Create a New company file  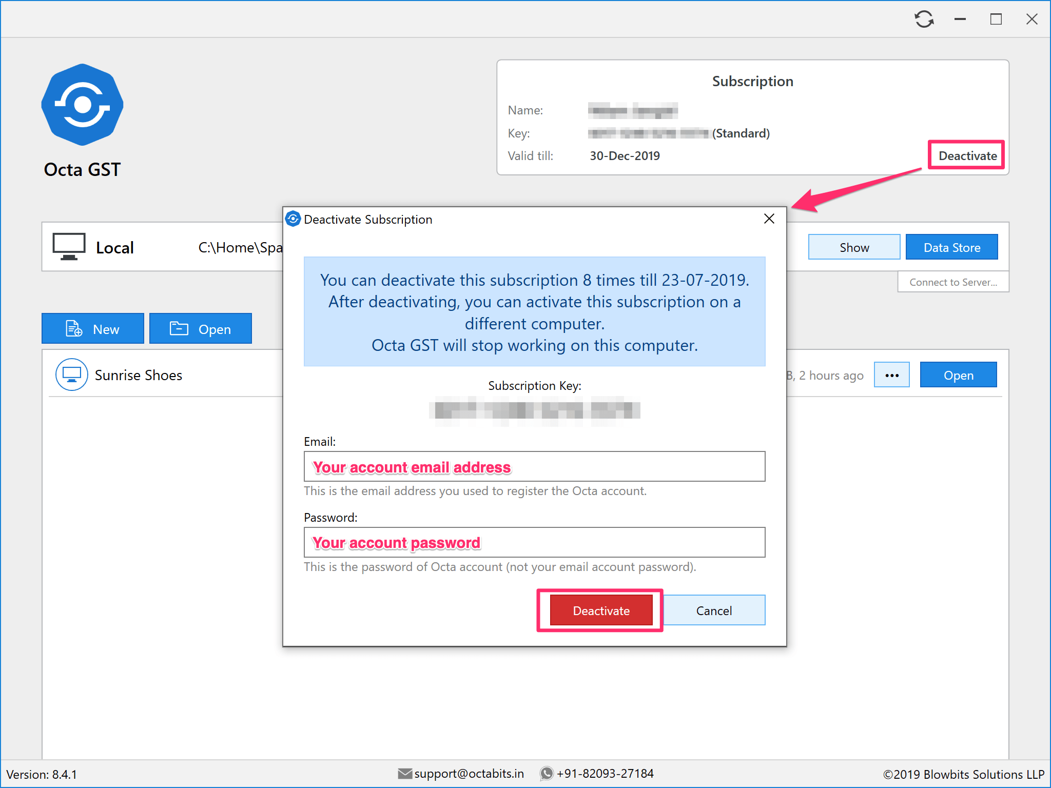[93, 329]
